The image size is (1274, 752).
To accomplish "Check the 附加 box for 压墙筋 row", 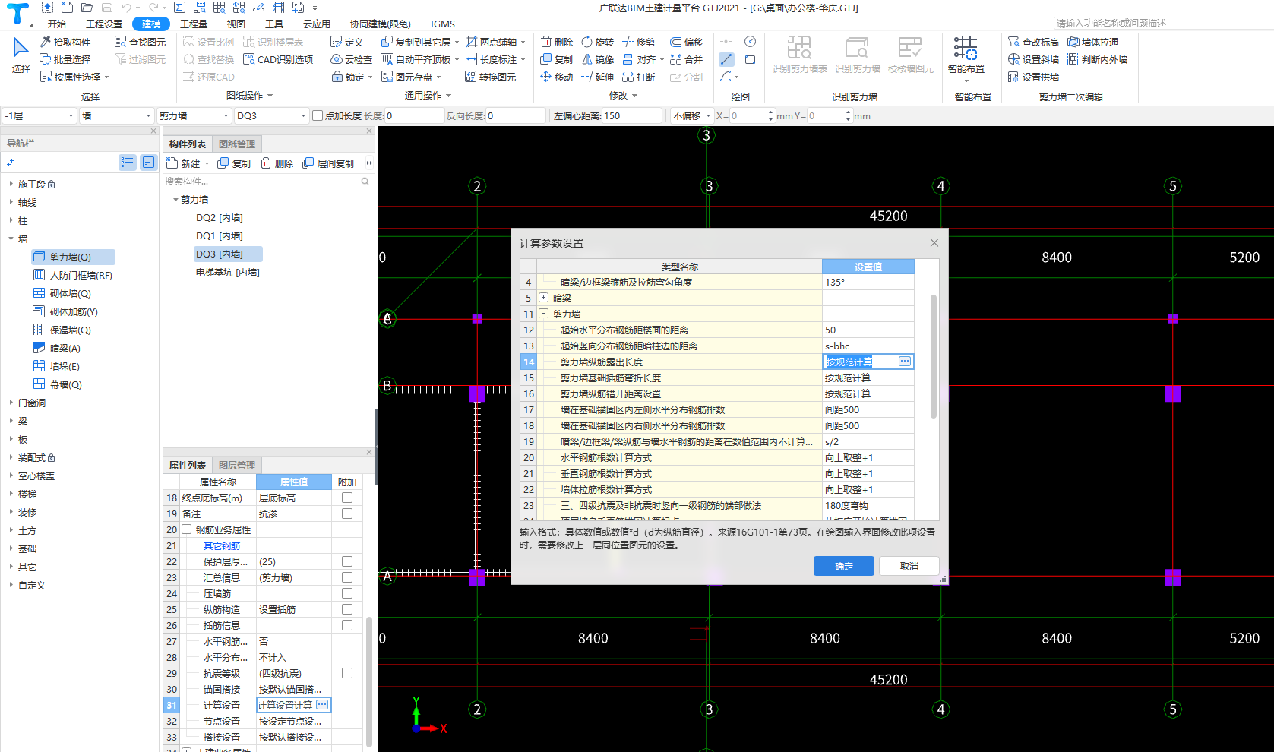I will (347, 593).
